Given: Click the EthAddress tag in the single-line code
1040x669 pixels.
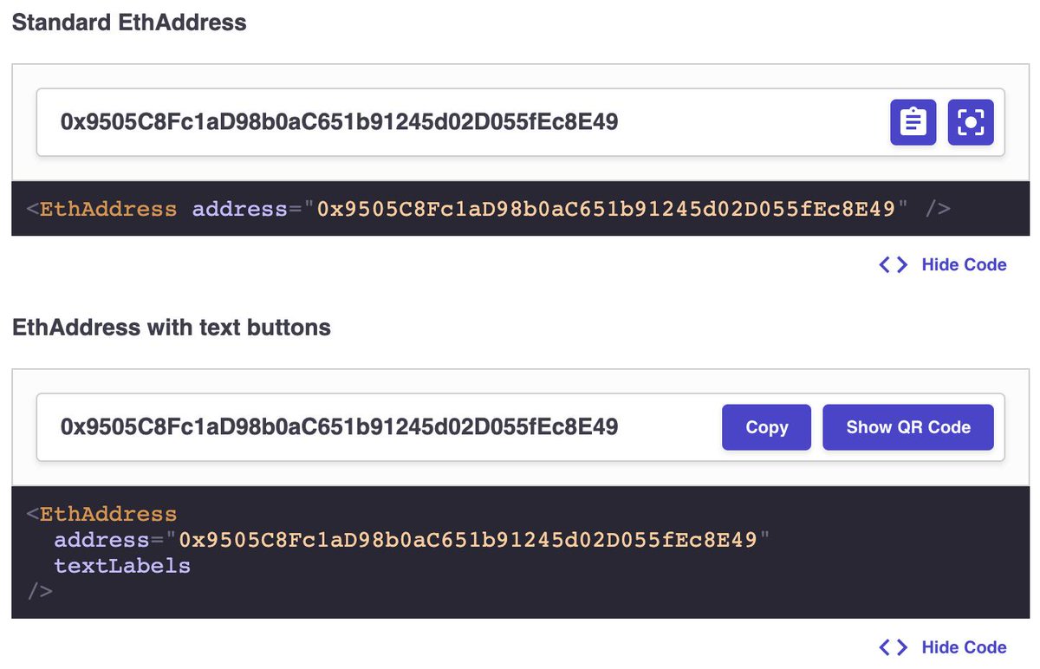Looking at the screenshot, I should [x=108, y=209].
